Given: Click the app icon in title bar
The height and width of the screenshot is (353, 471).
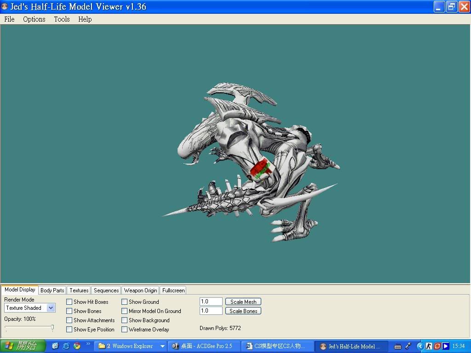Looking at the screenshot, I should click(5, 7).
